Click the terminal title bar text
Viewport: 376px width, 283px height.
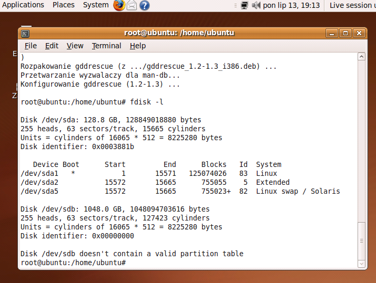coord(179,33)
